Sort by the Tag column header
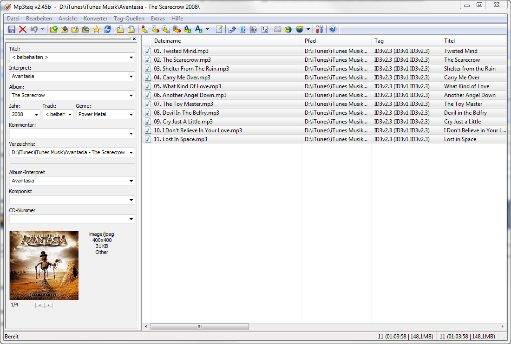 click(406, 41)
